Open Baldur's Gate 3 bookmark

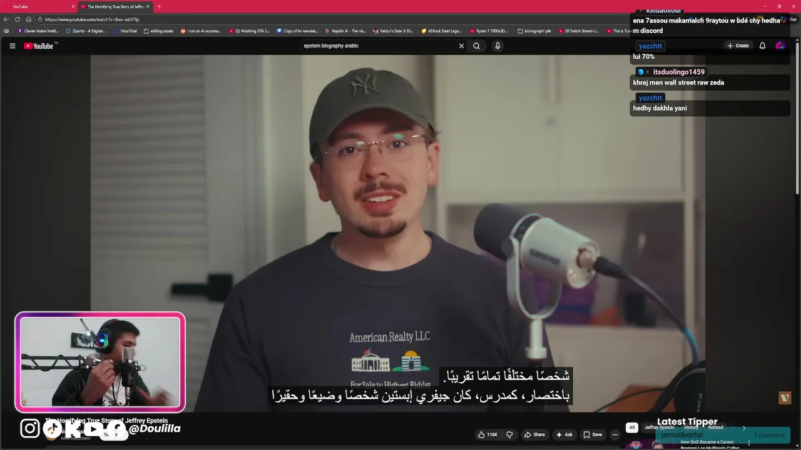[393, 31]
